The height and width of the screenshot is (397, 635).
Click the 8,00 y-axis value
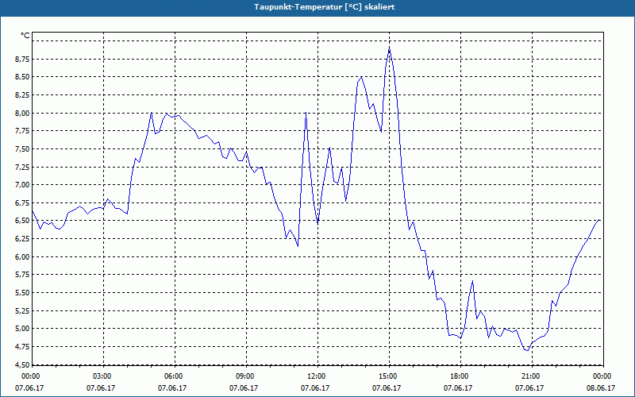point(21,113)
